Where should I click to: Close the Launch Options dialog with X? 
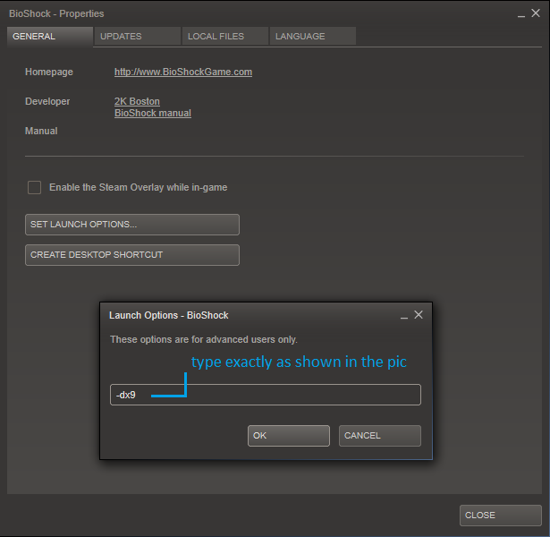point(419,315)
